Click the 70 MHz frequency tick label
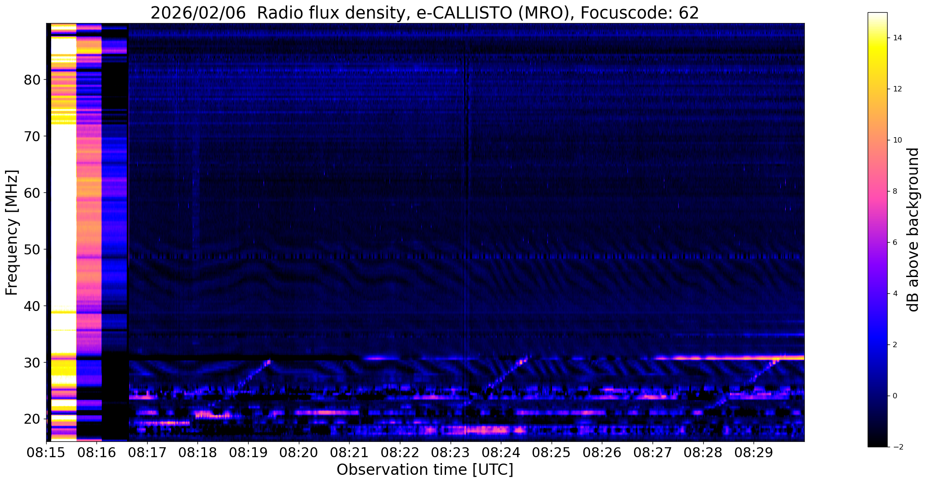The width and height of the screenshot is (927, 483). pos(32,137)
